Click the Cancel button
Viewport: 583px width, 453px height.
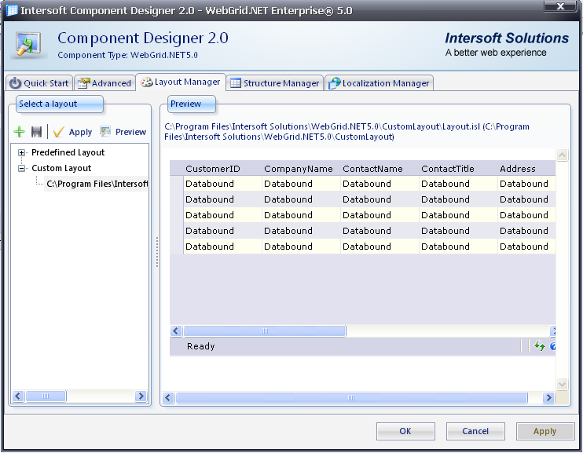tap(475, 431)
